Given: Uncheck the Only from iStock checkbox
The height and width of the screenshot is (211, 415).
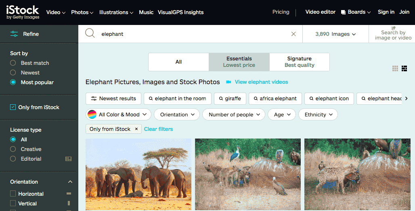Looking at the screenshot, I should [x=13, y=108].
